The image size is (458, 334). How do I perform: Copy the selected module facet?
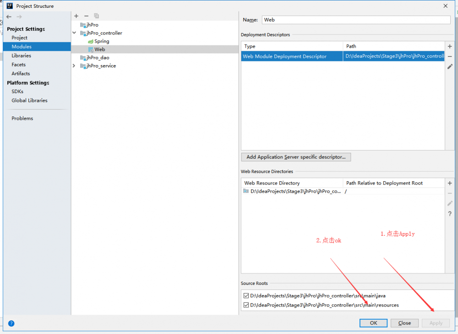pos(96,16)
